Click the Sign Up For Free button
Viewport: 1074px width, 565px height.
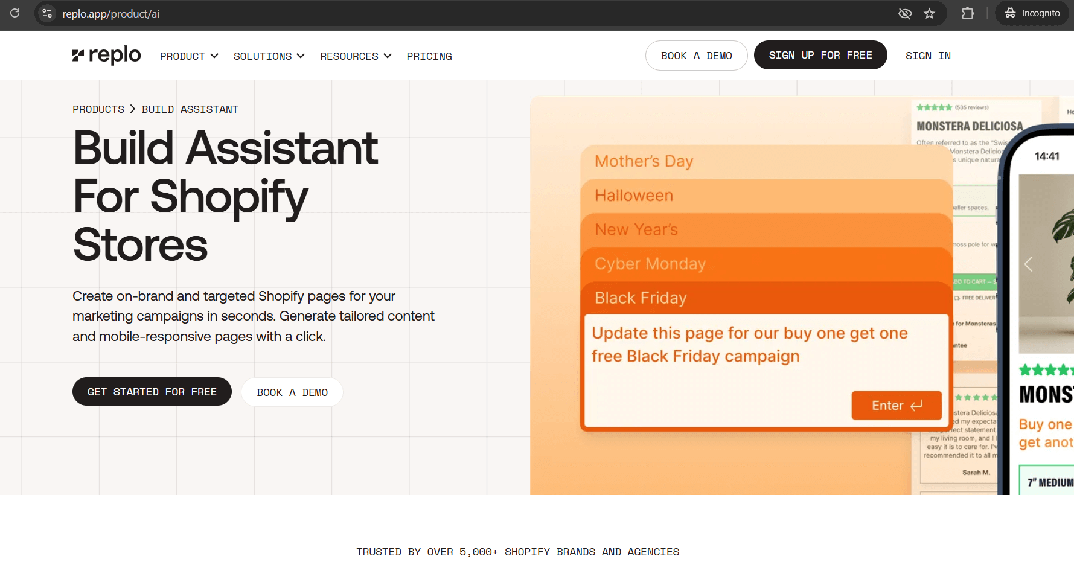[x=820, y=55]
